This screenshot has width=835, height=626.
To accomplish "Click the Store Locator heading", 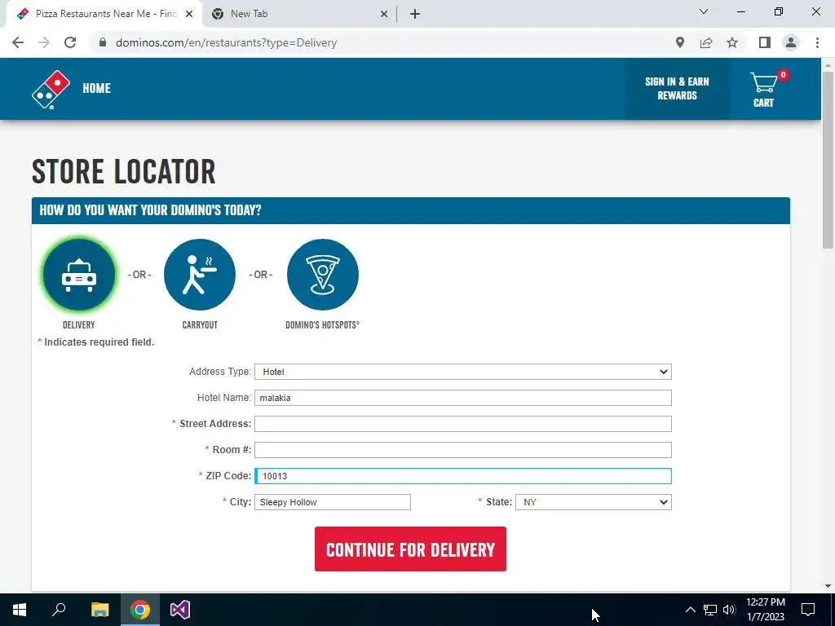I will 124,171.
